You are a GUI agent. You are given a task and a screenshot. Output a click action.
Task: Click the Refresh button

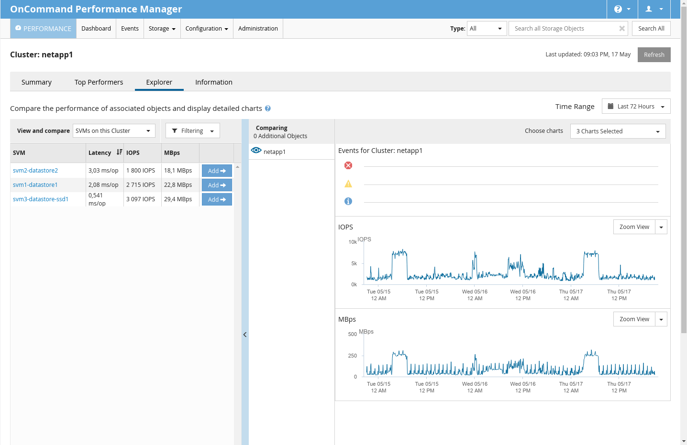[x=654, y=54]
